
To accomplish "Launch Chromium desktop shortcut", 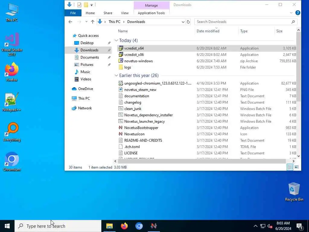I will click(x=12, y=162).
